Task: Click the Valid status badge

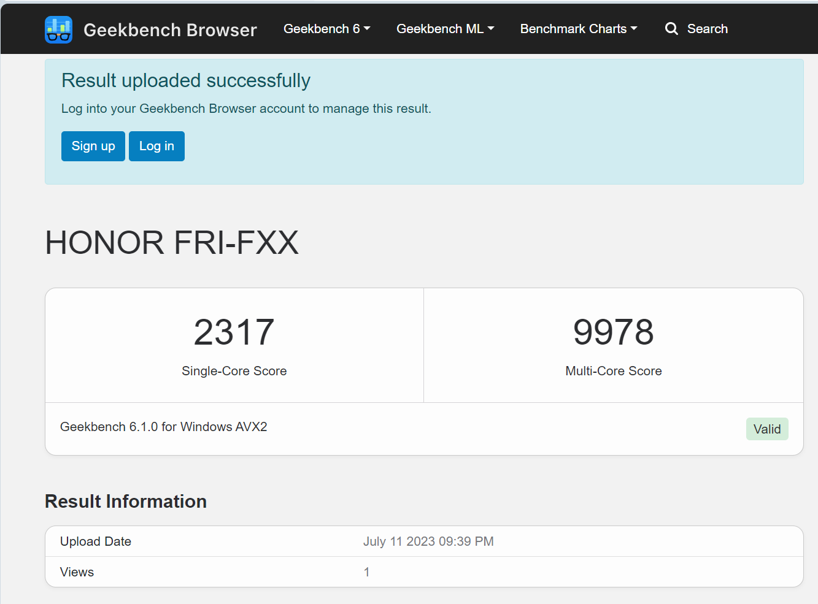Action: 767,429
